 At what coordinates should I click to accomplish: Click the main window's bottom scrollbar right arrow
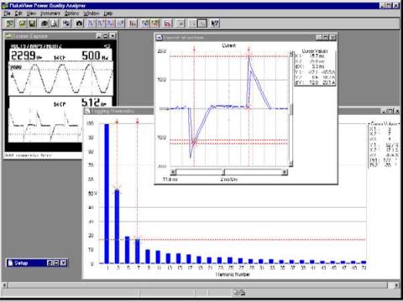coord(396,285)
